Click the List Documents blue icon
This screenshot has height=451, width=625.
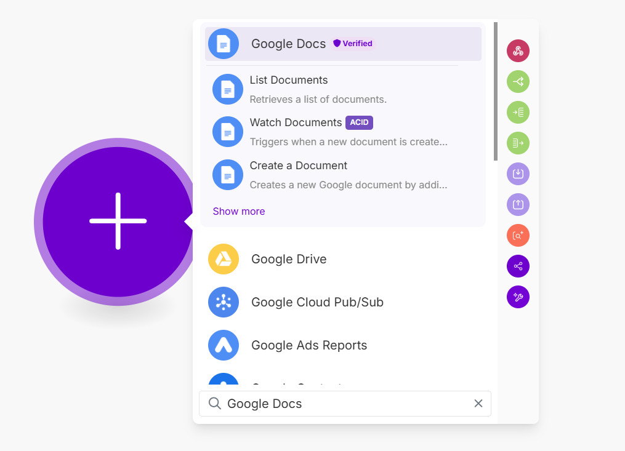coord(228,89)
